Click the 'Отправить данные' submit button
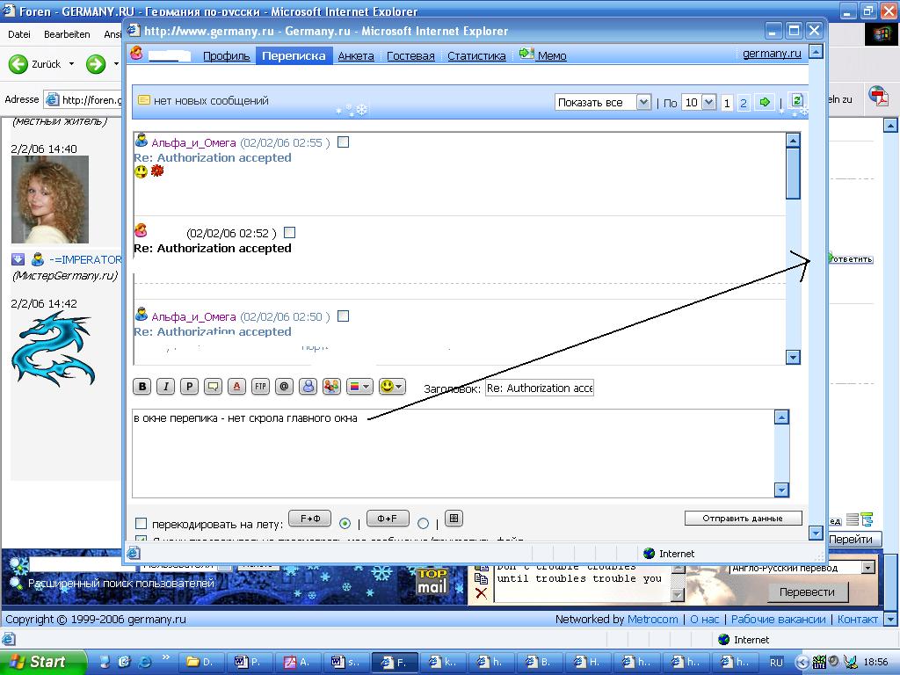The image size is (900, 675). coord(743,519)
